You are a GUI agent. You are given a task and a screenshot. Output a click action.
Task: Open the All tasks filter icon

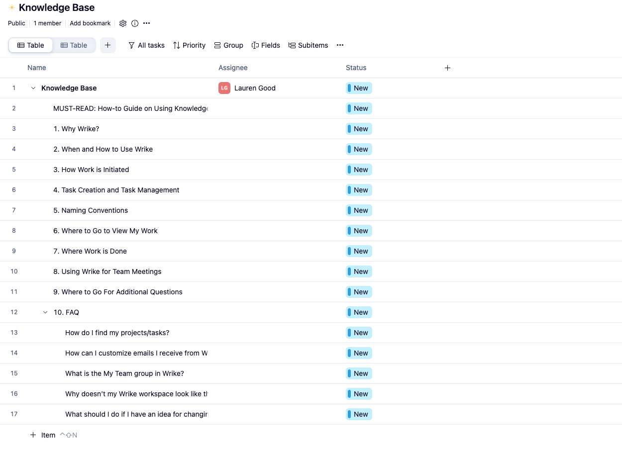pos(130,45)
